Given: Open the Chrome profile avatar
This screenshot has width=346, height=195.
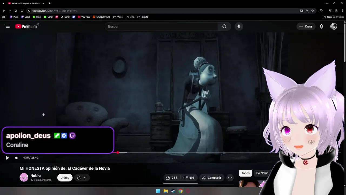Looking at the screenshot, I should 336,11.
